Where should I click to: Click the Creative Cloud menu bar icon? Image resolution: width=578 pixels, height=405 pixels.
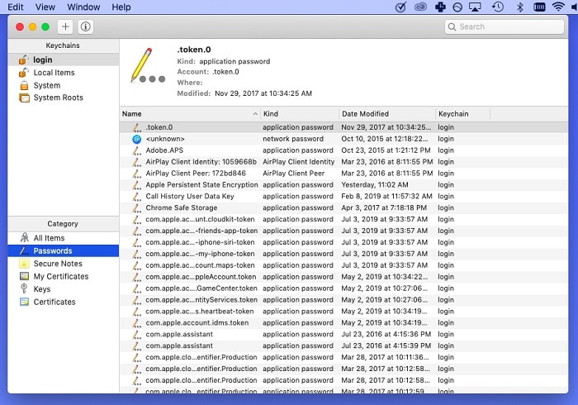click(x=420, y=7)
